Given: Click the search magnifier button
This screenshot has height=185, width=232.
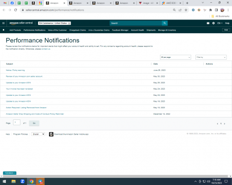Looking at the screenshot, I should coord(165,23).
